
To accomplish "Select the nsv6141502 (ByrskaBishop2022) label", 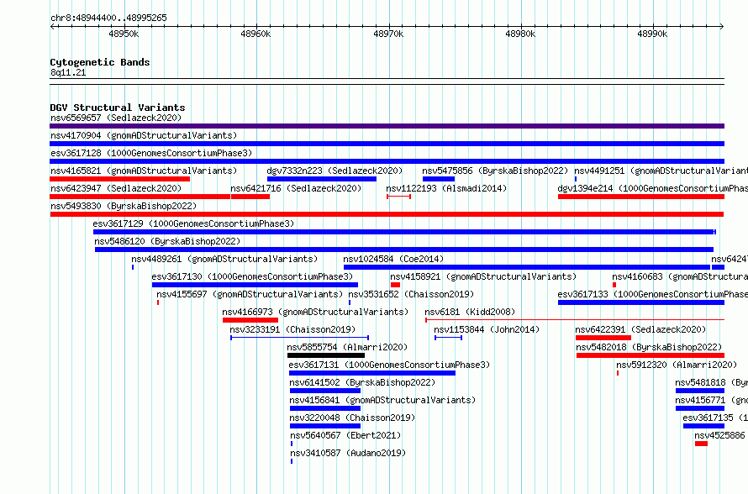I will 362,382.
